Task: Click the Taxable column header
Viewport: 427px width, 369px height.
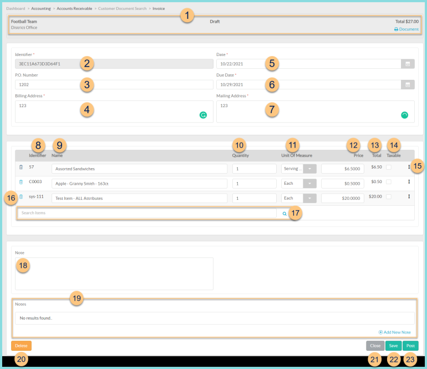Action: [x=394, y=155]
